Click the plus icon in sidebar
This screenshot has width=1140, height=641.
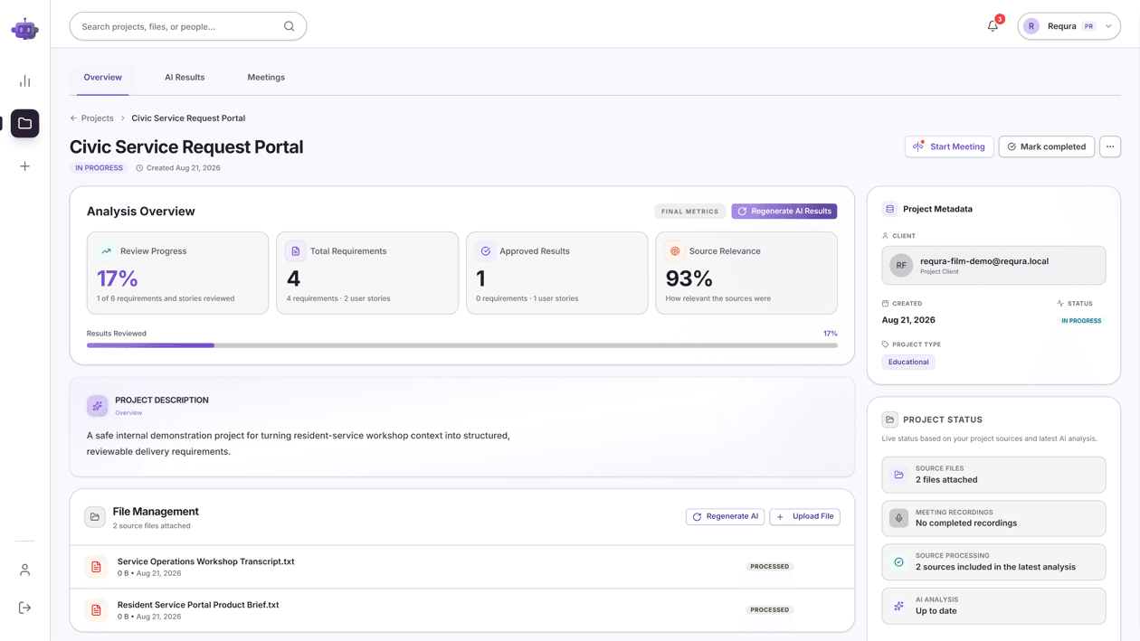24,166
